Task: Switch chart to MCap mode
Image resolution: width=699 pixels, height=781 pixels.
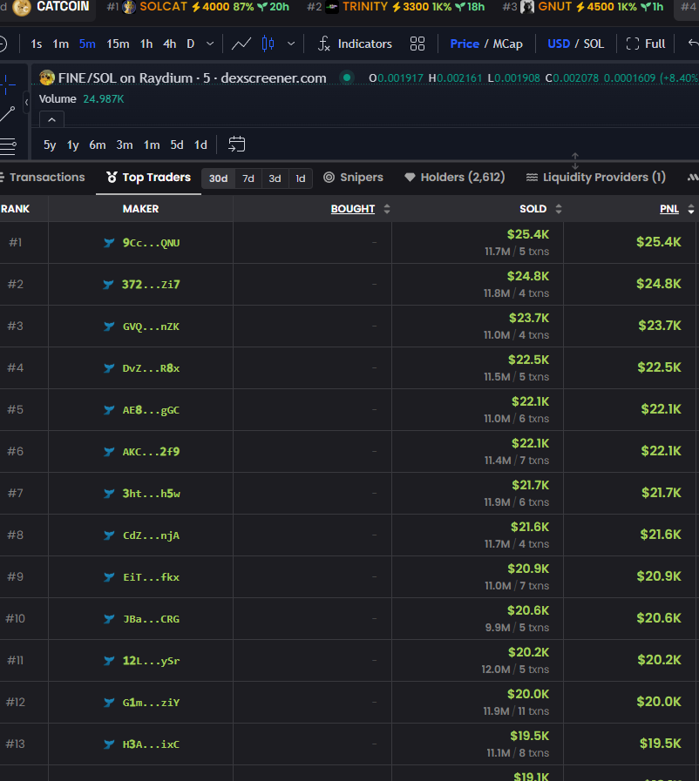Action: click(x=507, y=44)
